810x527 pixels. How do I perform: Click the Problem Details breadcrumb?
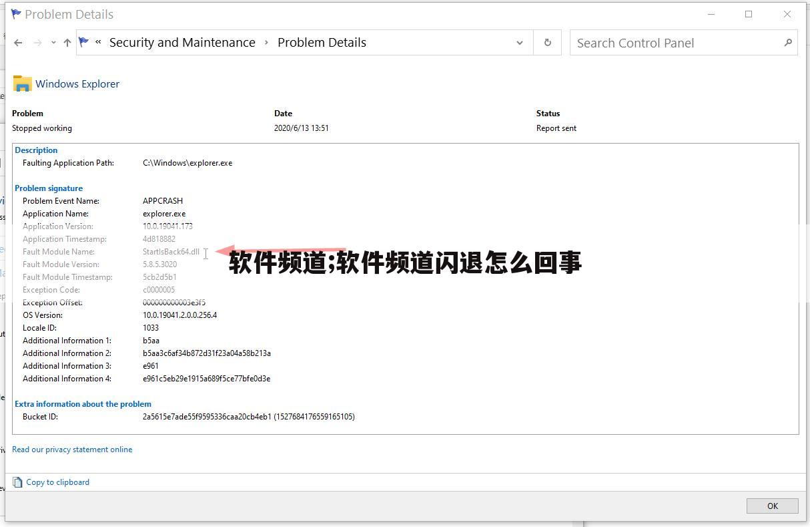(x=322, y=43)
